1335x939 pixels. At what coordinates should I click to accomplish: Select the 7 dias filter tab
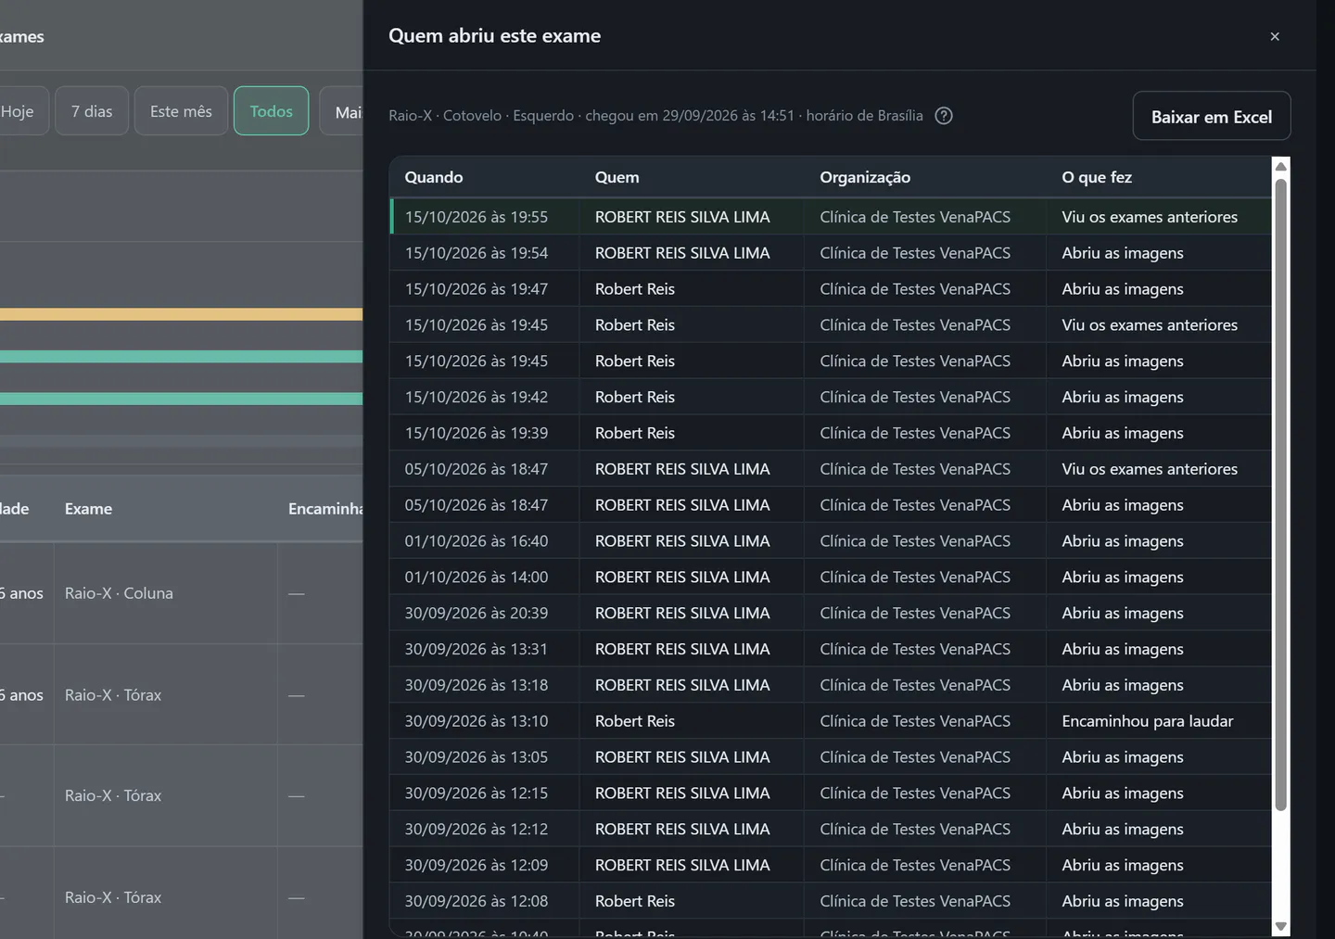[x=92, y=111]
